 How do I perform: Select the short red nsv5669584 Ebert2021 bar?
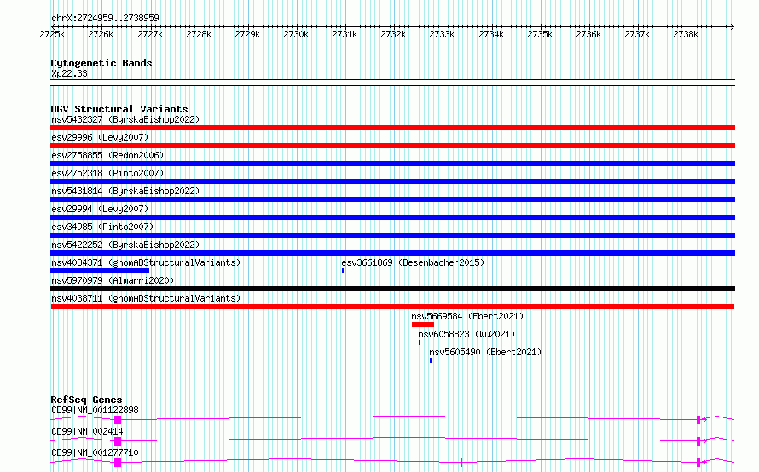pos(423,325)
